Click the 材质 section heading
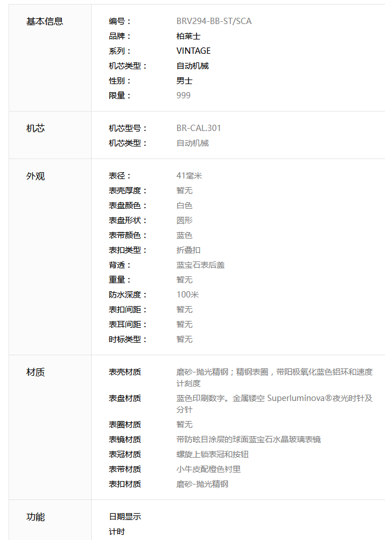This screenshot has width=385, height=540. [36, 372]
